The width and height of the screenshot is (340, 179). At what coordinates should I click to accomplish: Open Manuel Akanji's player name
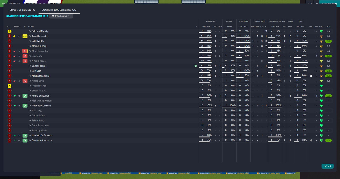coord(39,46)
